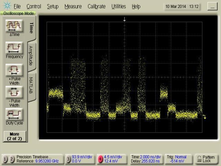Click the date and time display
Image resolution: width=221 pixels, height=166 pixels.
(x=182, y=7)
